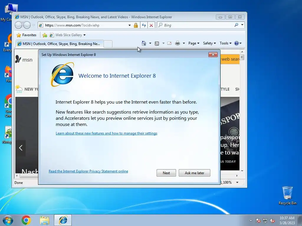Screen dimensions: 302x226
Task: Expand the Home button dropdown arrow
Action: (150, 43)
